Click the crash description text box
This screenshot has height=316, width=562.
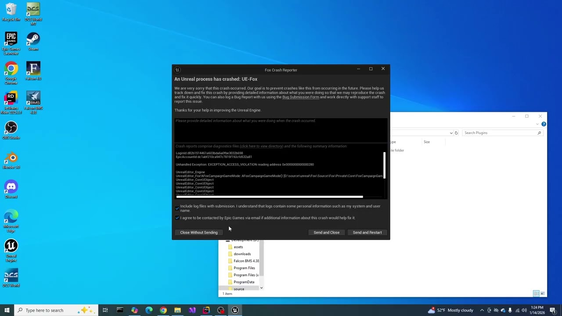(281, 130)
